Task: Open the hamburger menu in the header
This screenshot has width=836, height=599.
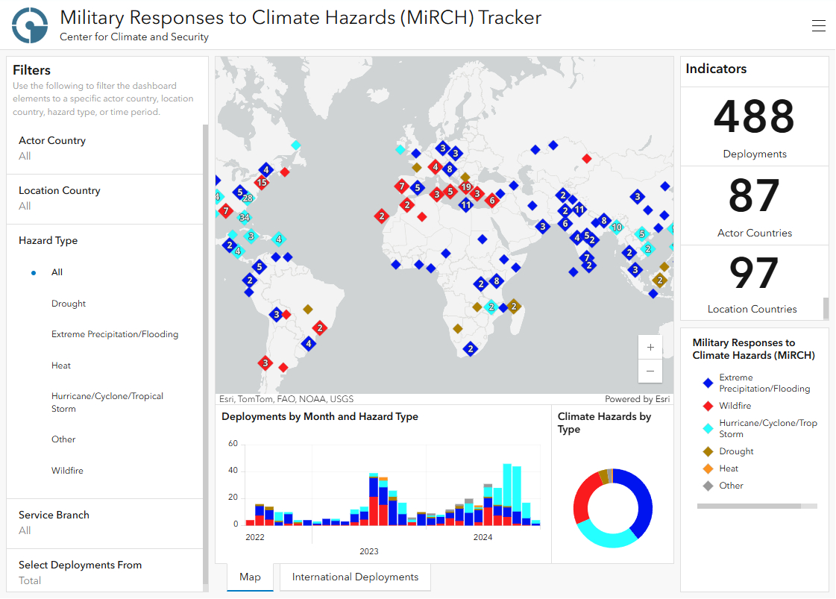Action: [818, 26]
